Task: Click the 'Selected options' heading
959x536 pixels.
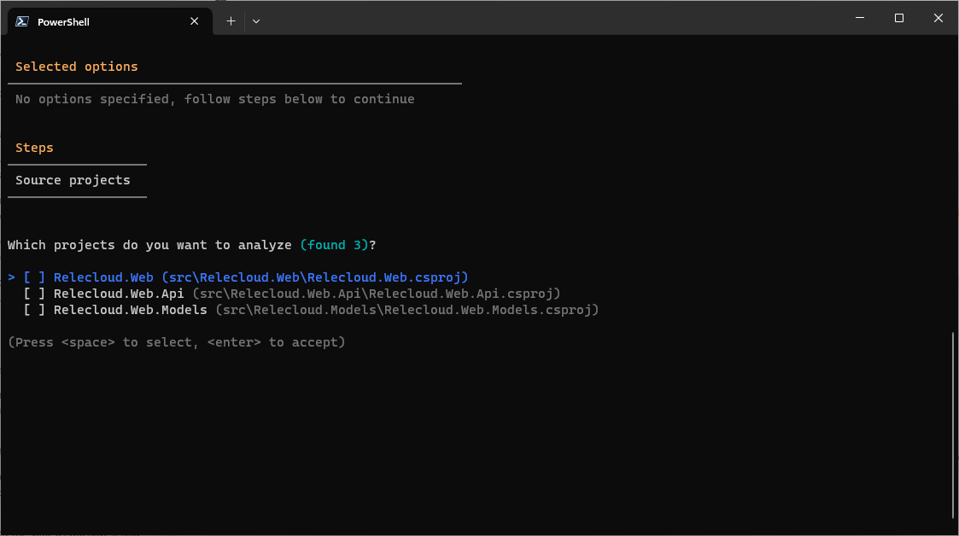Action: (76, 66)
